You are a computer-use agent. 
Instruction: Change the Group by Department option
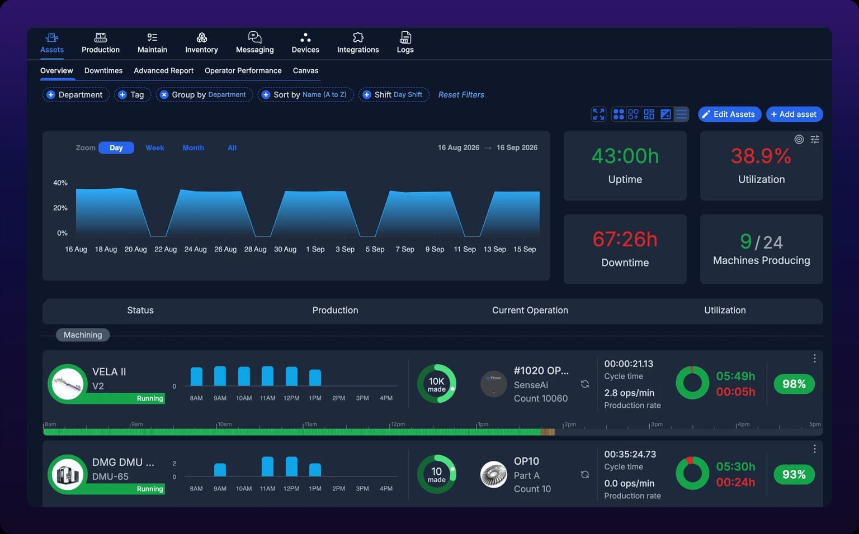pyautogui.click(x=204, y=94)
